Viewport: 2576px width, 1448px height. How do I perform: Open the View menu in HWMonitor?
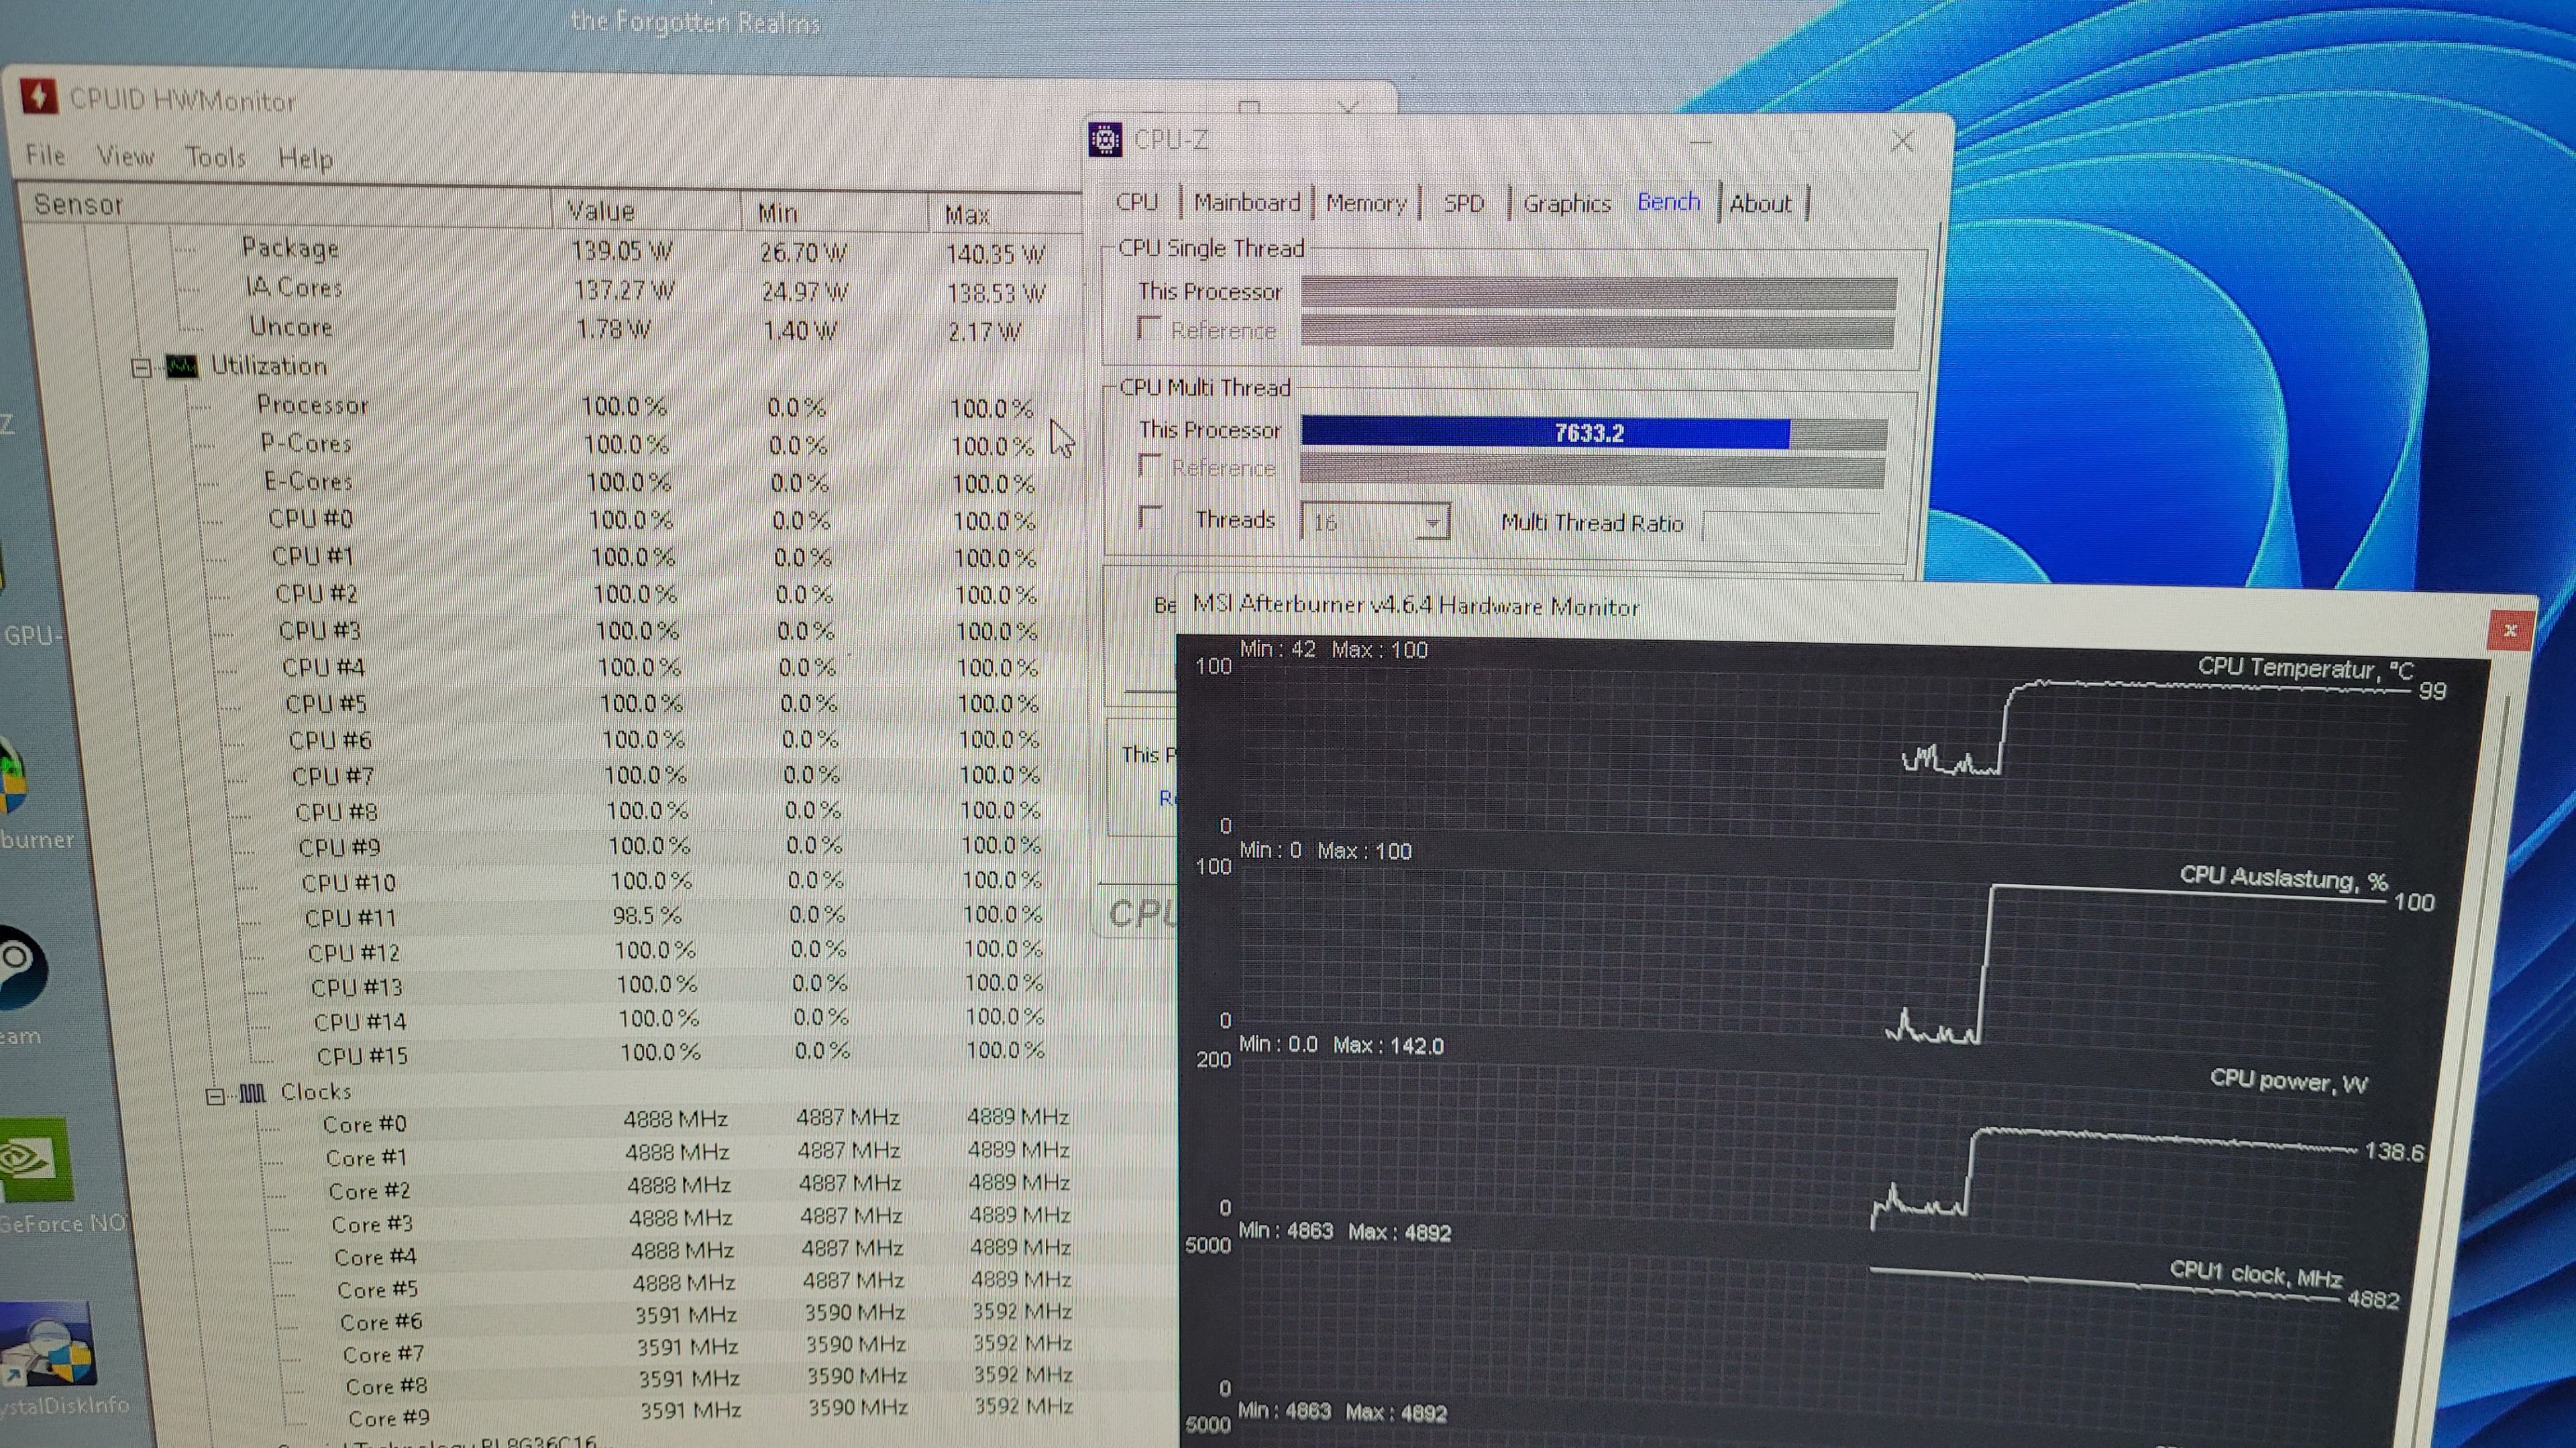point(125,156)
